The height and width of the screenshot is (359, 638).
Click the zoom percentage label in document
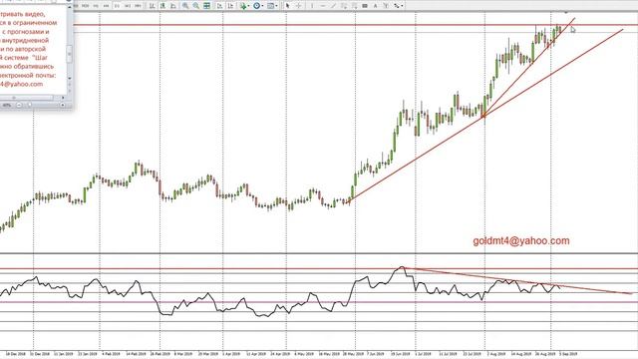tap(7, 105)
